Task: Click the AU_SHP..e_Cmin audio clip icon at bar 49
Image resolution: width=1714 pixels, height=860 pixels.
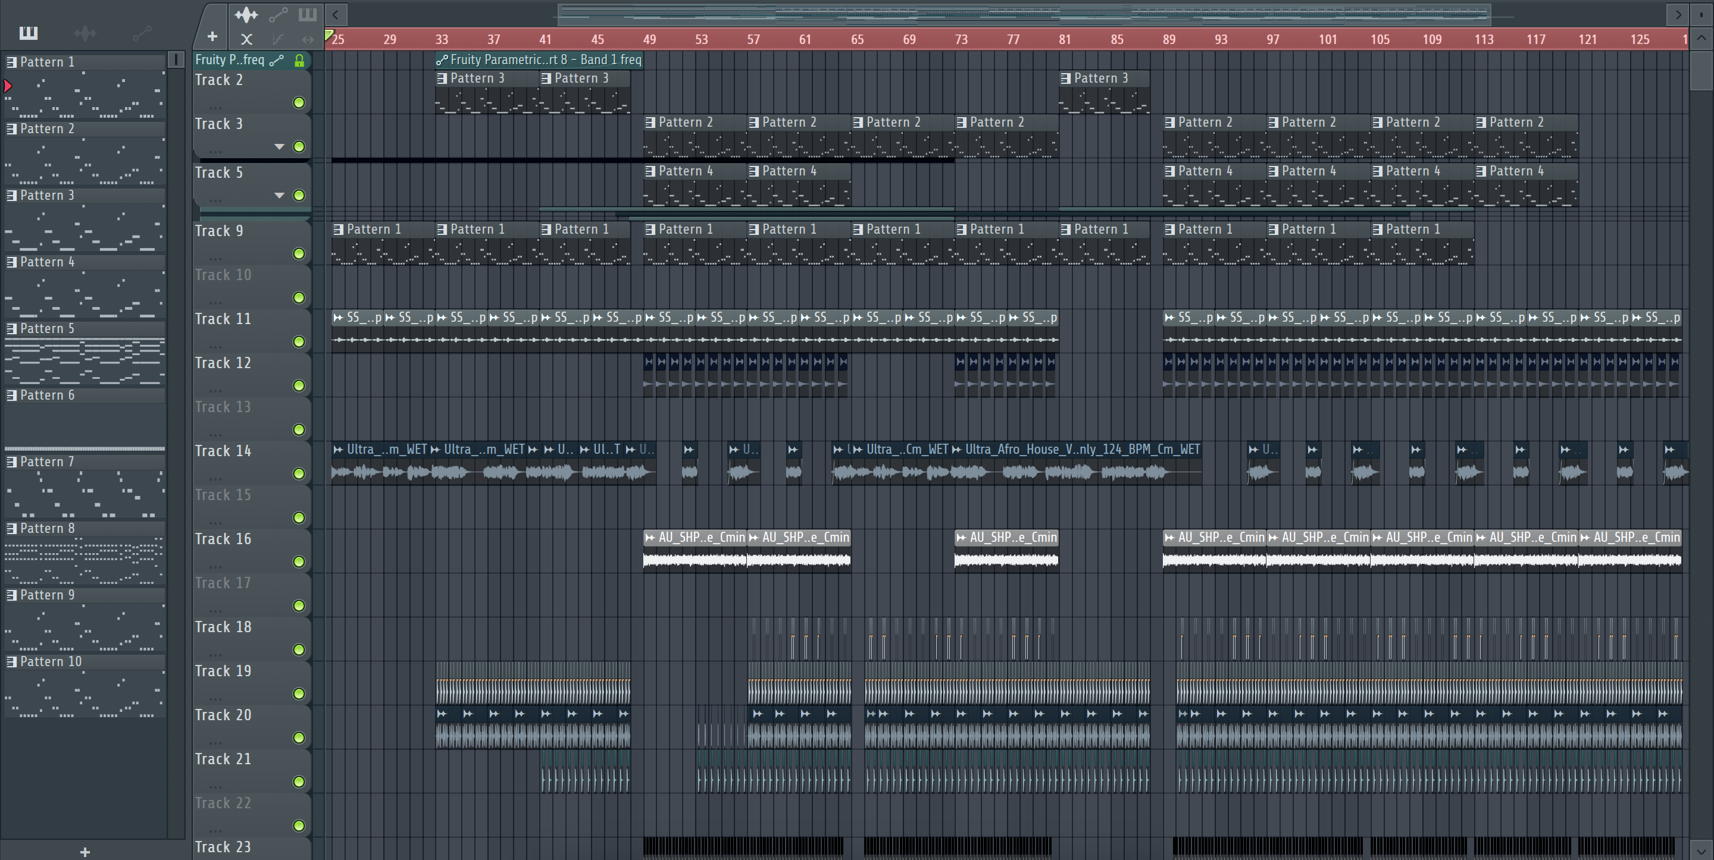Action: 650,538
